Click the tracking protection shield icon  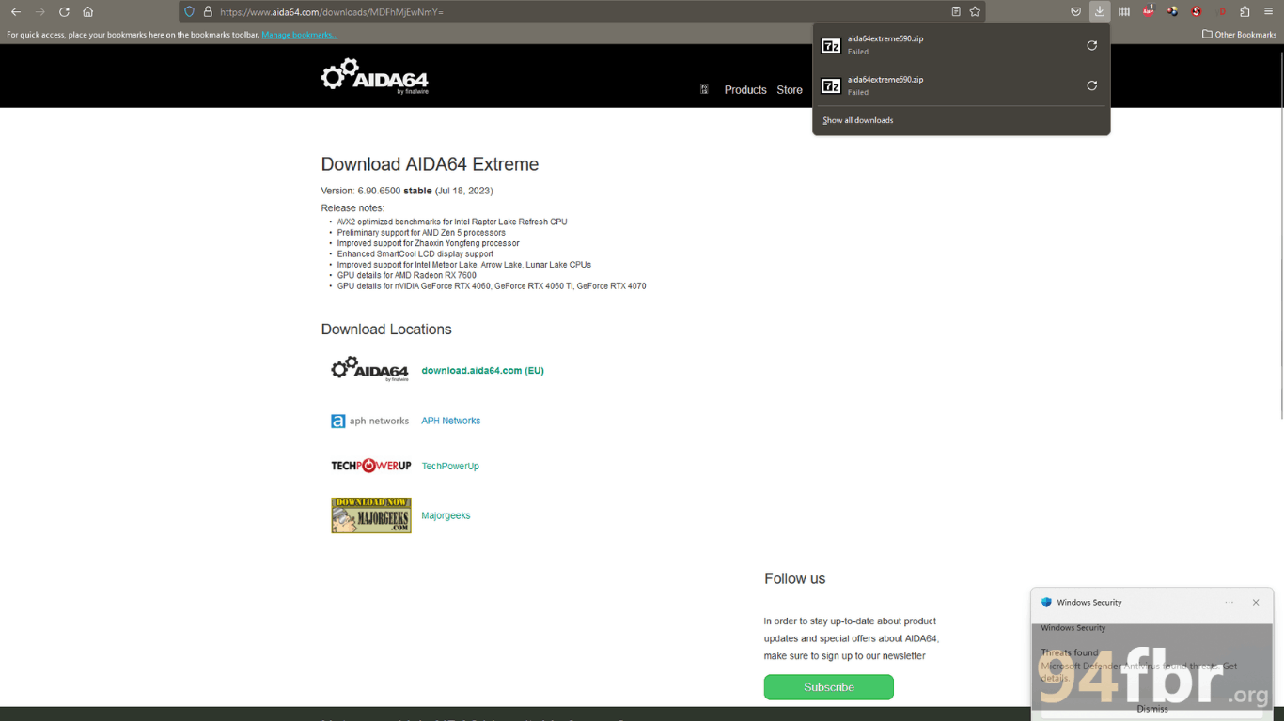(190, 12)
